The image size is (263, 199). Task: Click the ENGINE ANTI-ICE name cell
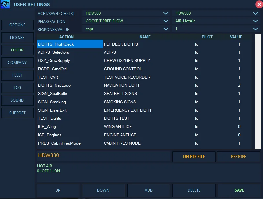[x=120, y=135]
